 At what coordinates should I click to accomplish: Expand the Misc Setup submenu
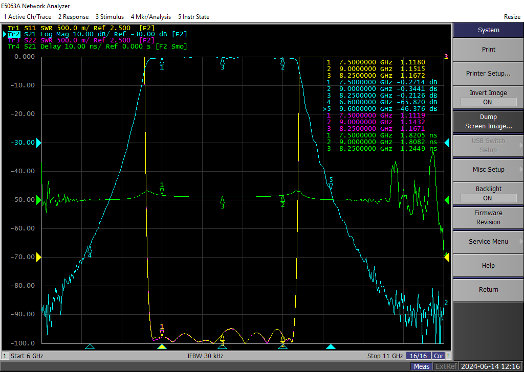click(x=488, y=169)
